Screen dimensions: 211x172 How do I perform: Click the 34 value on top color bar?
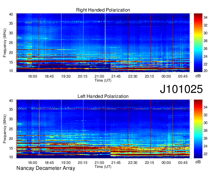click(205, 17)
